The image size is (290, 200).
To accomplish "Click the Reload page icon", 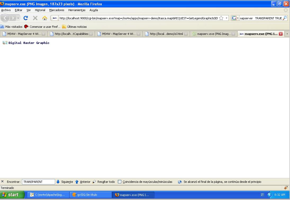I will tap(26, 18).
